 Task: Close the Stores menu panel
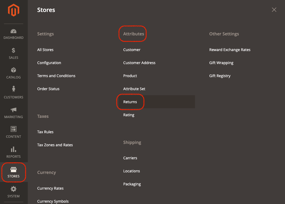(274, 10)
